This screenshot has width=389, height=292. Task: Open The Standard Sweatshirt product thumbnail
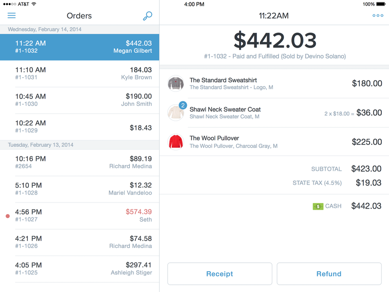(176, 83)
